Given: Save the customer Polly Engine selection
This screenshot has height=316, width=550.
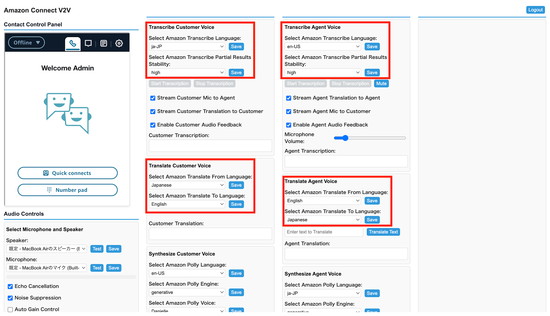Looking at the screenshot, I should tap(236, 292).
